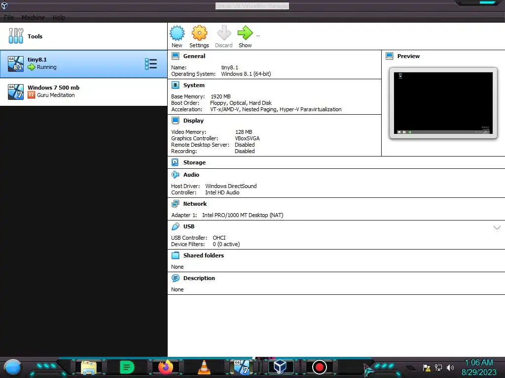Click the Storage section heading
The height and width of the screenshot is (378, 505).
tap(194, 162)
